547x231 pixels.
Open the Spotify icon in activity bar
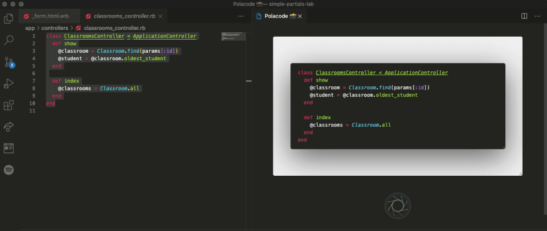click(x=9, y=170)
